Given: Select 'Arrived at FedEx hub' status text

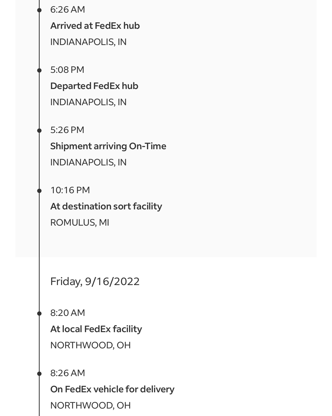Looking at the screenshot, I should (95, 26).
